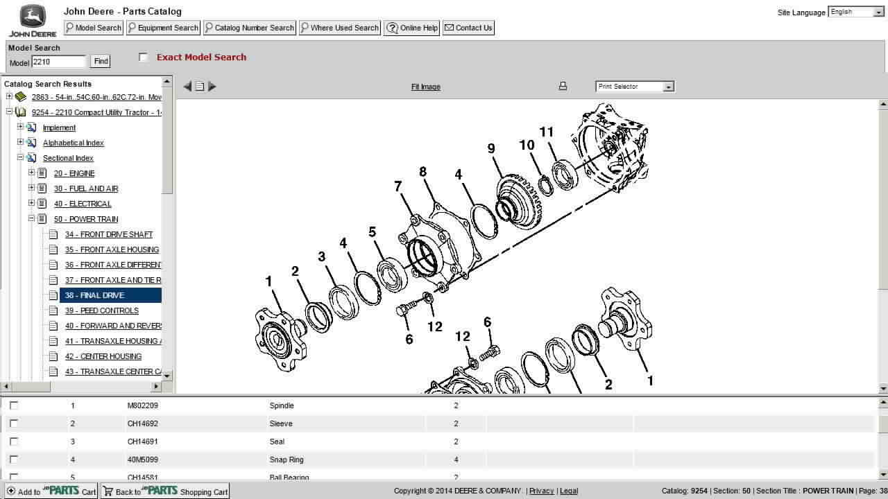Open the Equipment Search tab
Image resolution: width=888 pixels, height=499 pixels.
[163, 28]
